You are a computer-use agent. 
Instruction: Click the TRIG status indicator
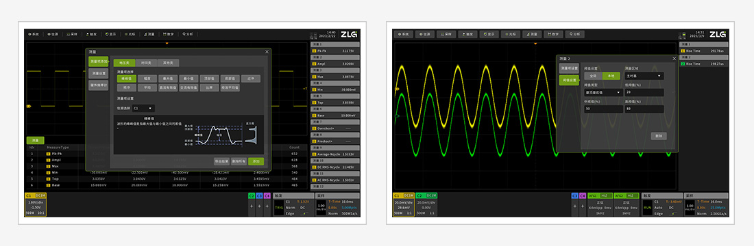(278, 208)
